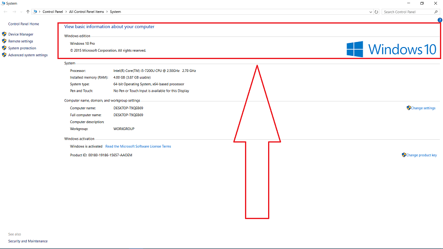Click the shield icon beside Remote settings

(x=4, y=41)
